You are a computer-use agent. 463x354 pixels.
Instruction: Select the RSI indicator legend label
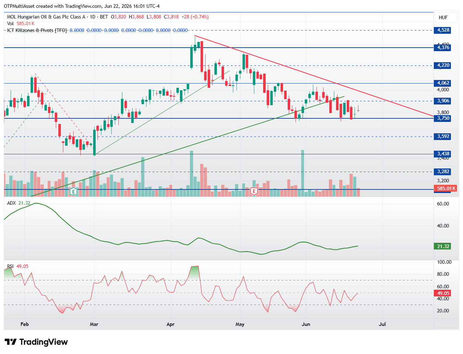pos(10,266)
